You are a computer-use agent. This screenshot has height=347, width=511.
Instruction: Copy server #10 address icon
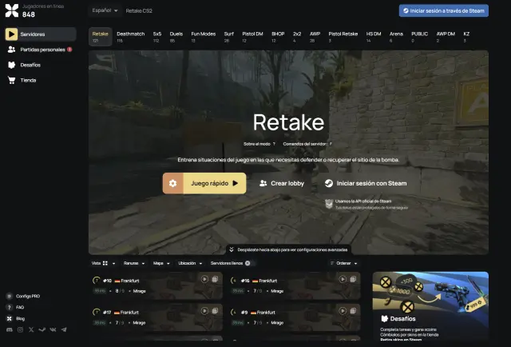point(215,279)
